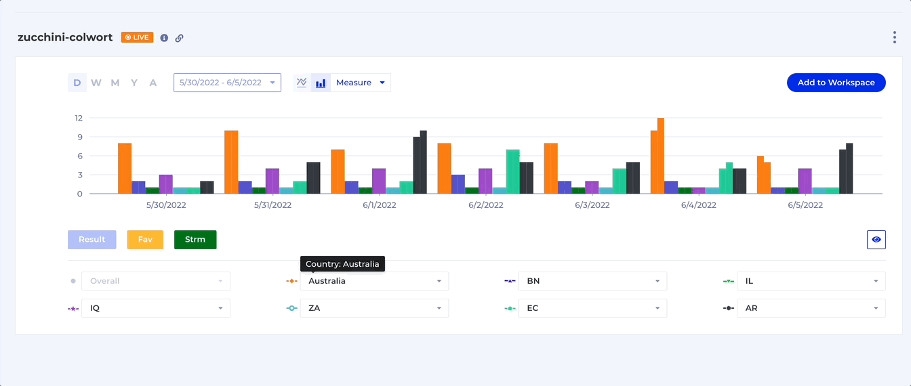This screenshot has width=911, height=386.
Task: Expand the AR country dropdown
Action: click(x=811, y=308)
